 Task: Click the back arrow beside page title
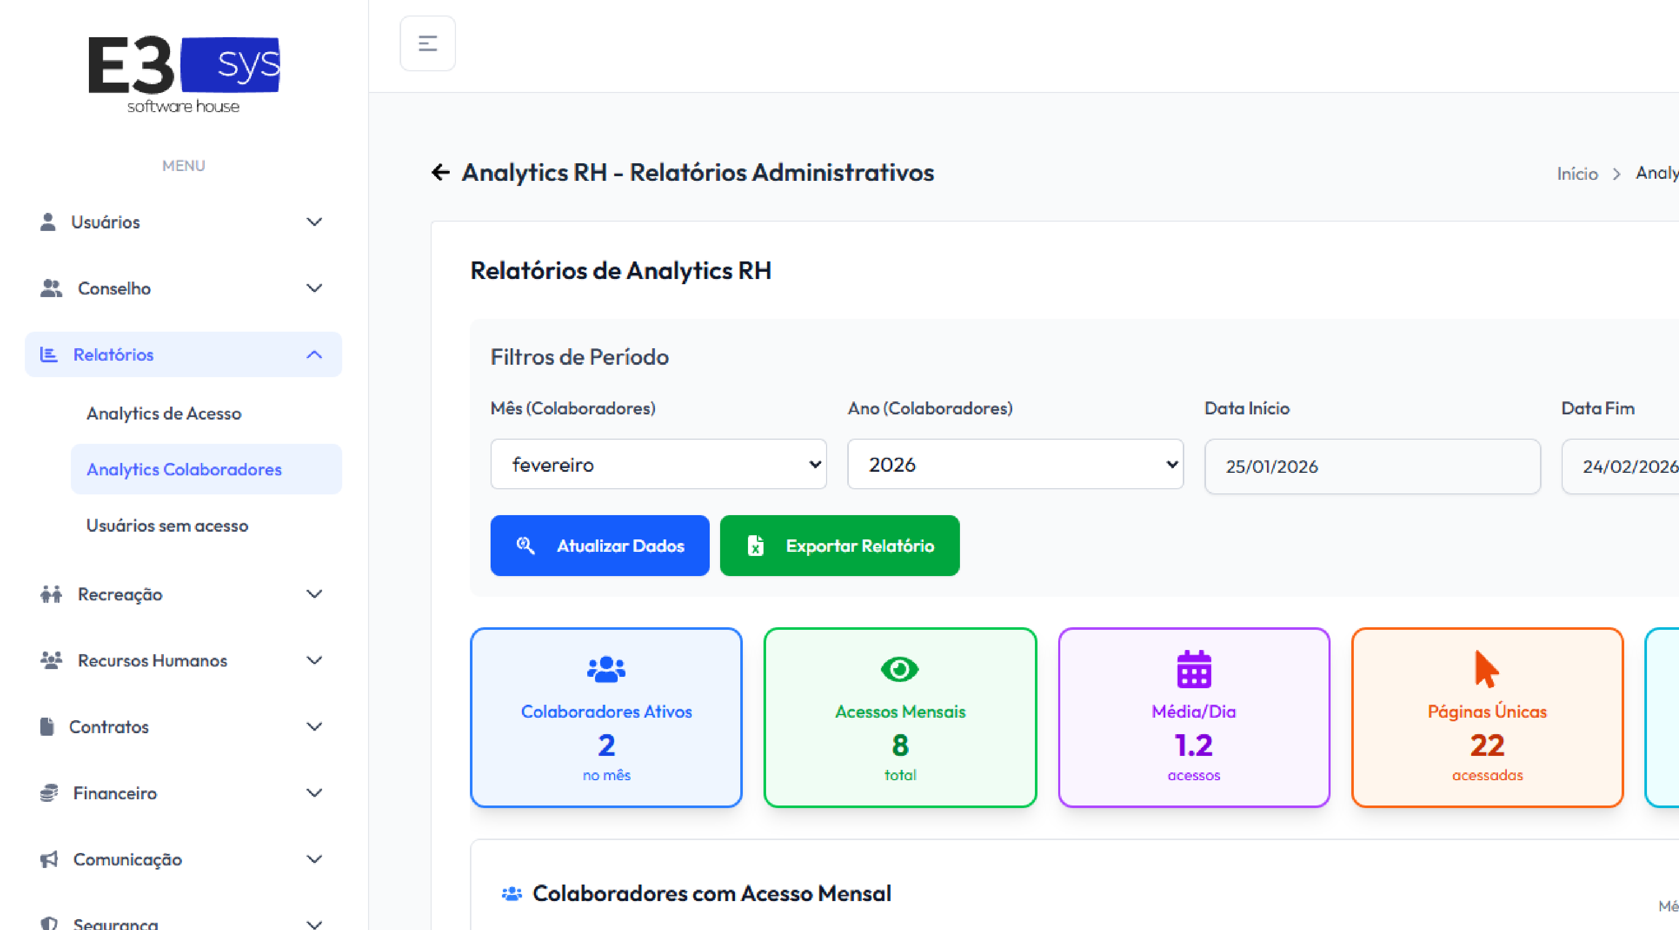click(x=440, y=173)
